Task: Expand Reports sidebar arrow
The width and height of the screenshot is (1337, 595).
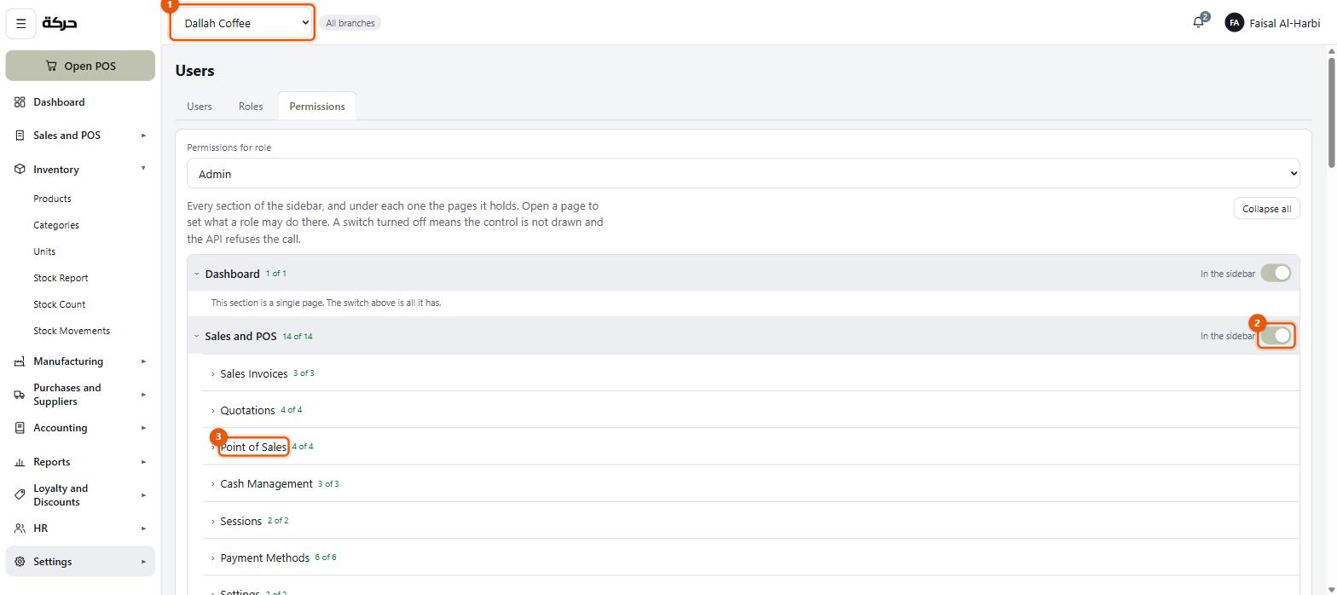Action: pos(143,462)
